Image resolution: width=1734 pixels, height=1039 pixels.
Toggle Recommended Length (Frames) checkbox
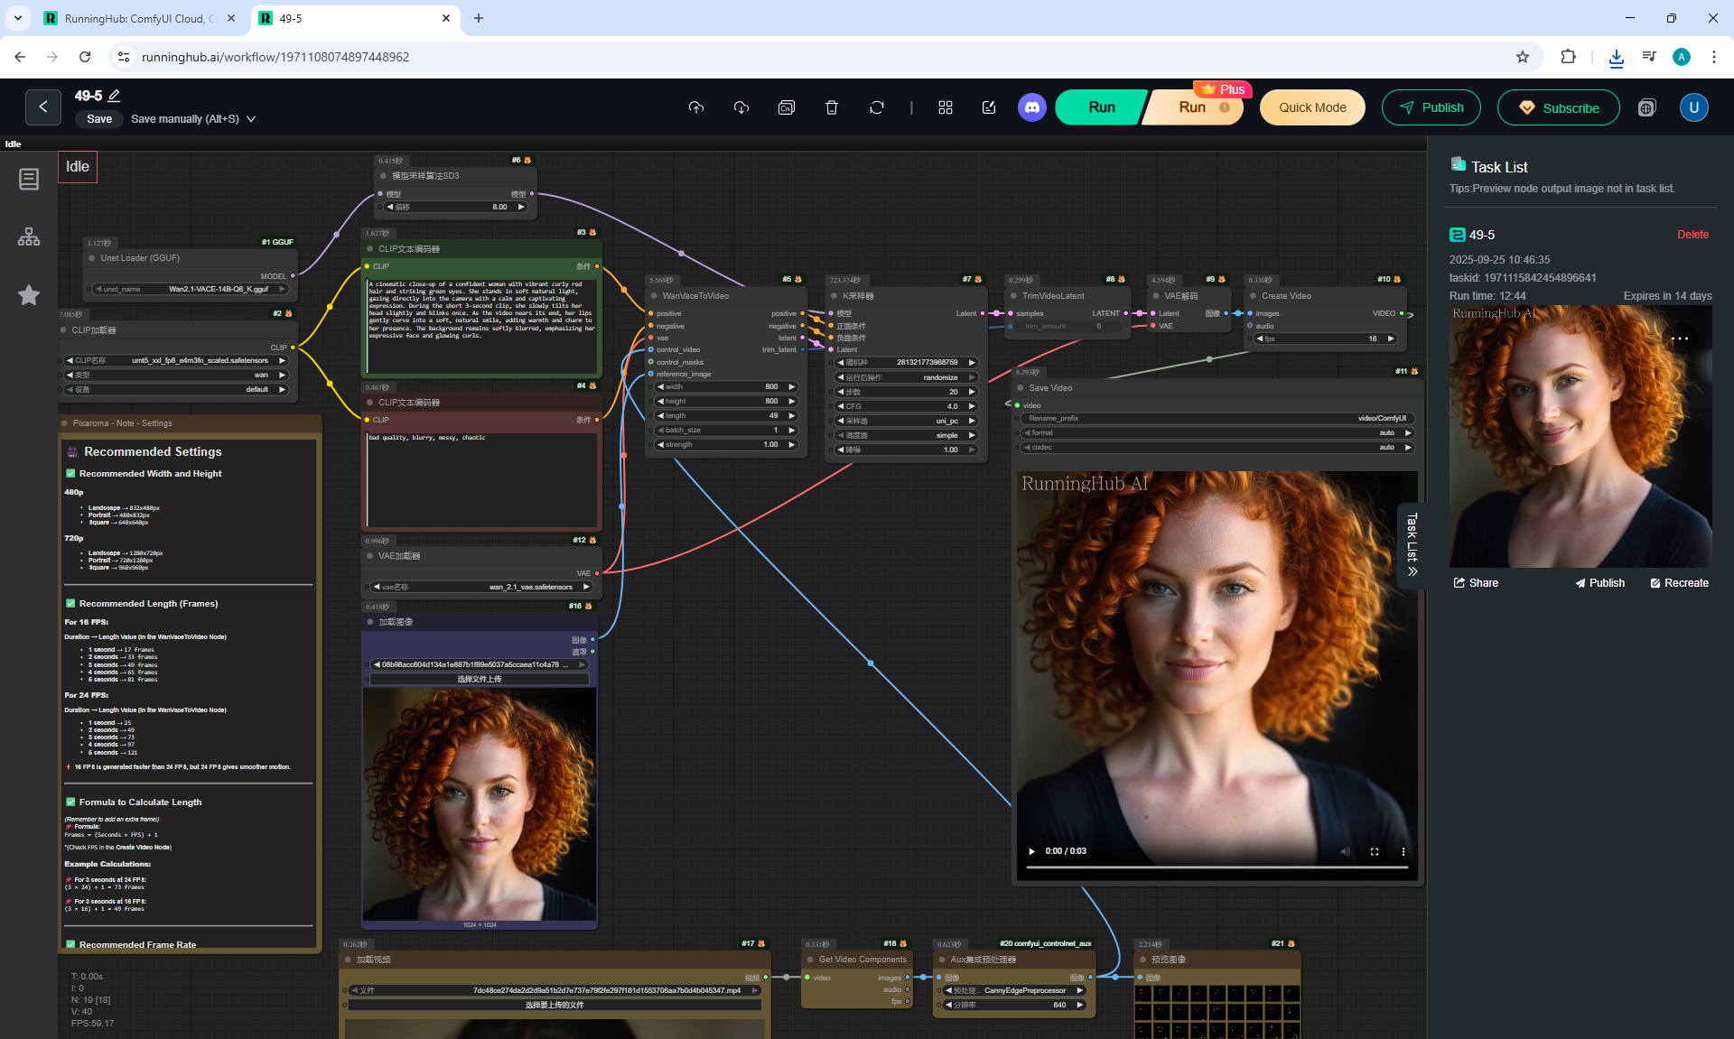pyautogui.click(x=70, y=603)
